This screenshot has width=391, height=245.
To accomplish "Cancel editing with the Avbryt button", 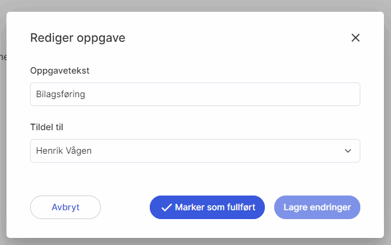I will pyautogui.click(x=65, y=207).
